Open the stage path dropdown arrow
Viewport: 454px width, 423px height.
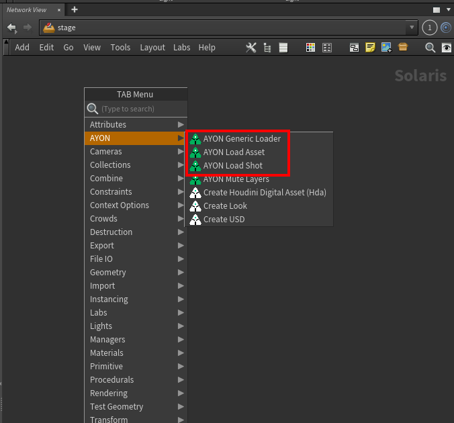click(412, 28)
